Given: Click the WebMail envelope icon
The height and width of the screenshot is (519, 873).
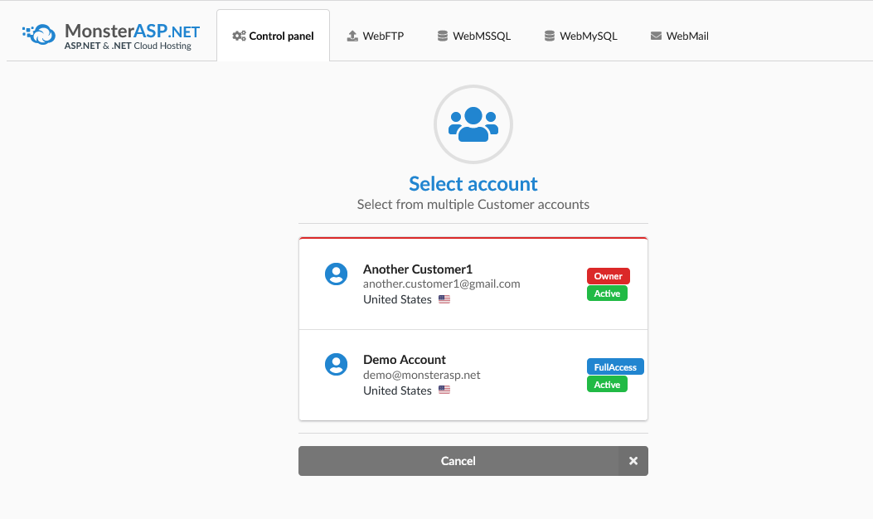Looking at the screenshot, I should 656,36.
